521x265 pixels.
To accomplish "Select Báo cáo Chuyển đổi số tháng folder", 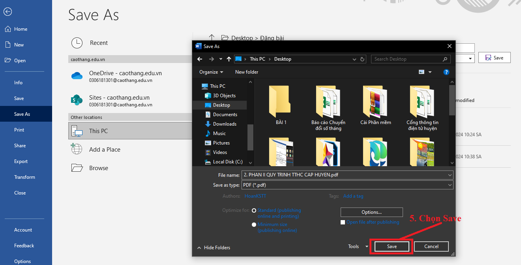I will point(328,107).
